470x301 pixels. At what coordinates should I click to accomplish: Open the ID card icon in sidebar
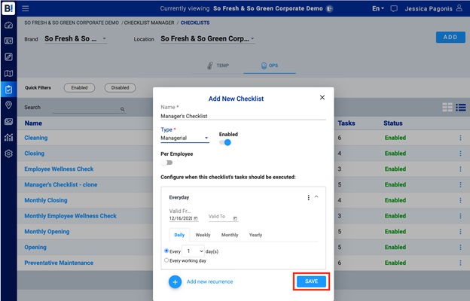click(x=9, y=41)
